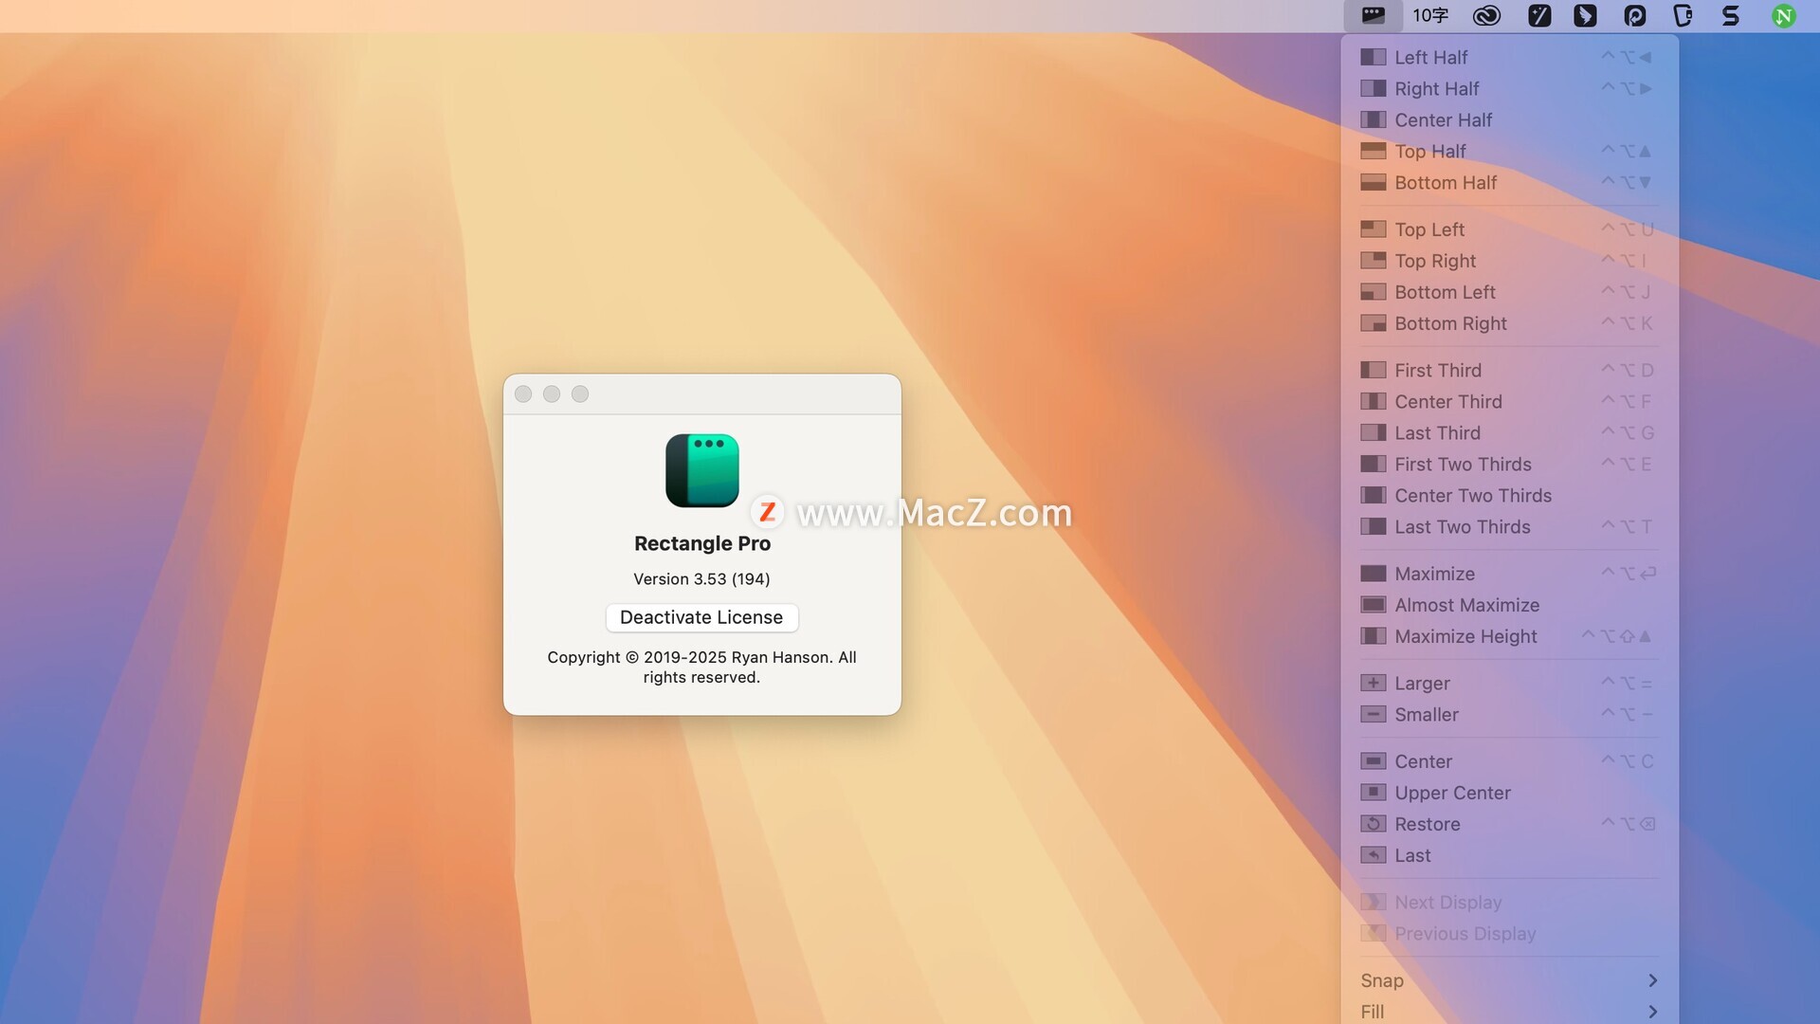Click the Bottom Half layout icon
The height and width of the screenshot is (1024, 1820).
coord(1373,182)
